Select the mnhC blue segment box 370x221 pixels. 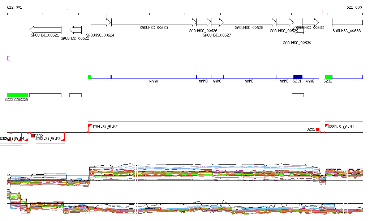[x=217, y=77]
